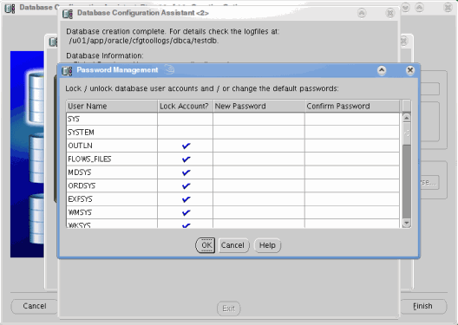458x325 pixels.
Task: Click the User Name column header
Action: click(x=112, y=107)
